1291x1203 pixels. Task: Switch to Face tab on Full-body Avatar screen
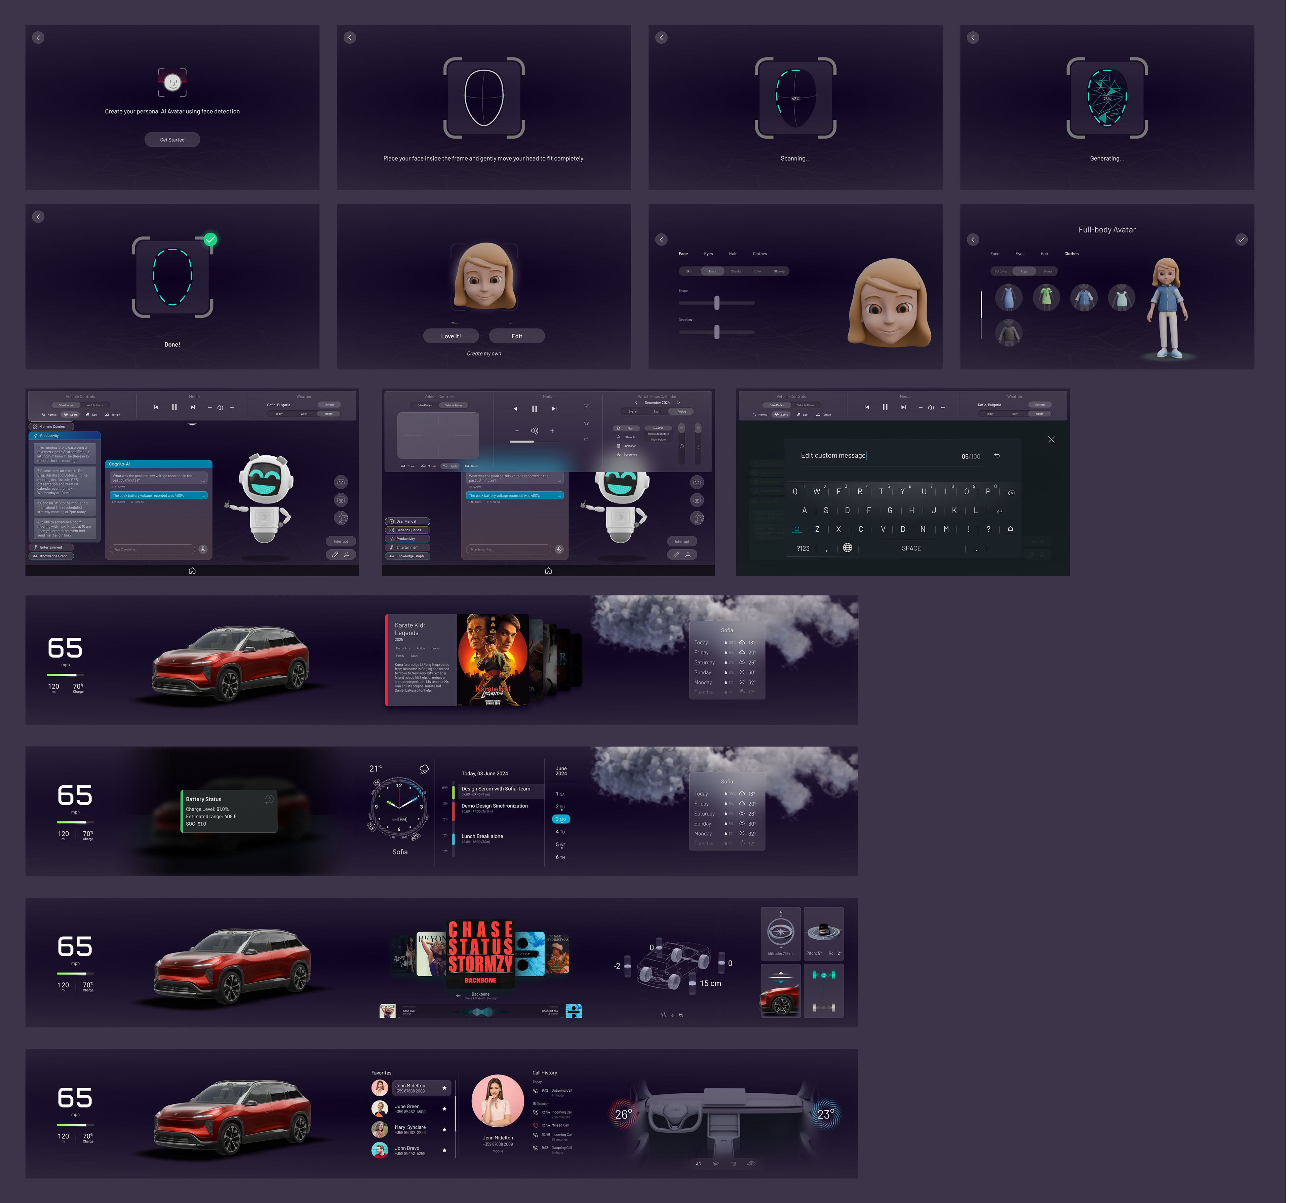(995, 254)
